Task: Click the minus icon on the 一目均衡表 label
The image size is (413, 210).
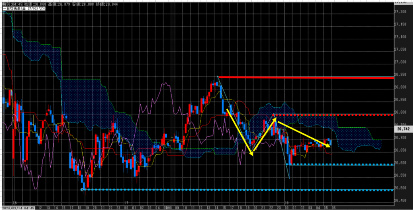Action: pos(2,8)
